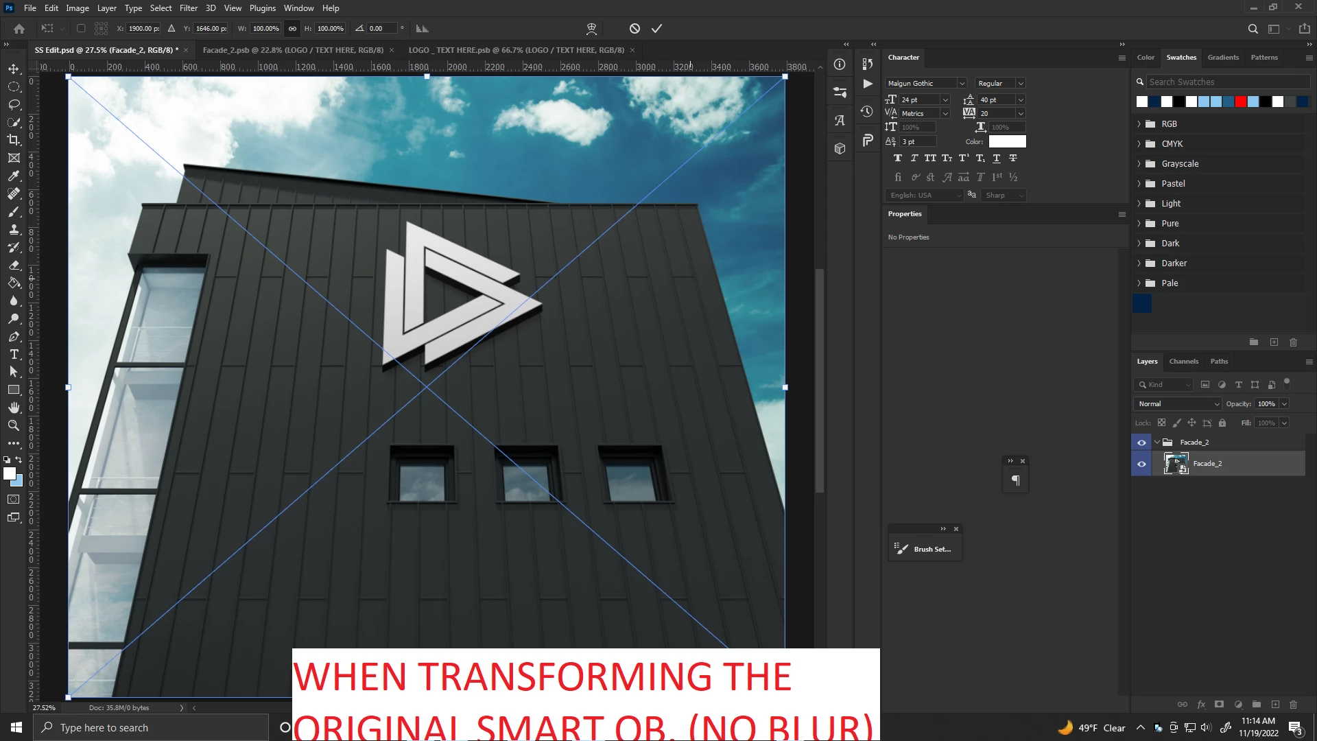This screenshot has height=741, width=1317.
Task: Open the Filter menu
Action: (188, 8)
